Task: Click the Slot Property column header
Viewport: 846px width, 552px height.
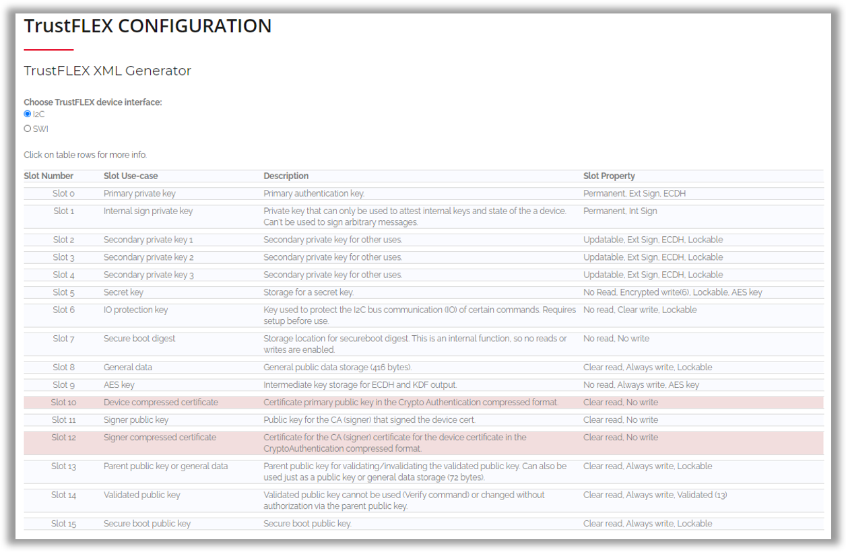Action: 609,176
